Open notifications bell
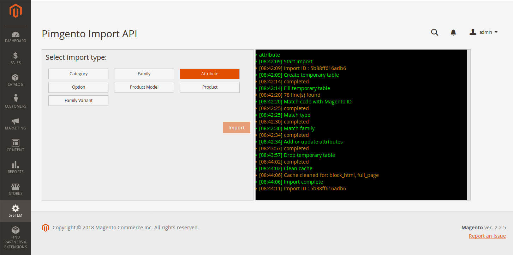This screenshot has height=255, width=513. point(453,32)
